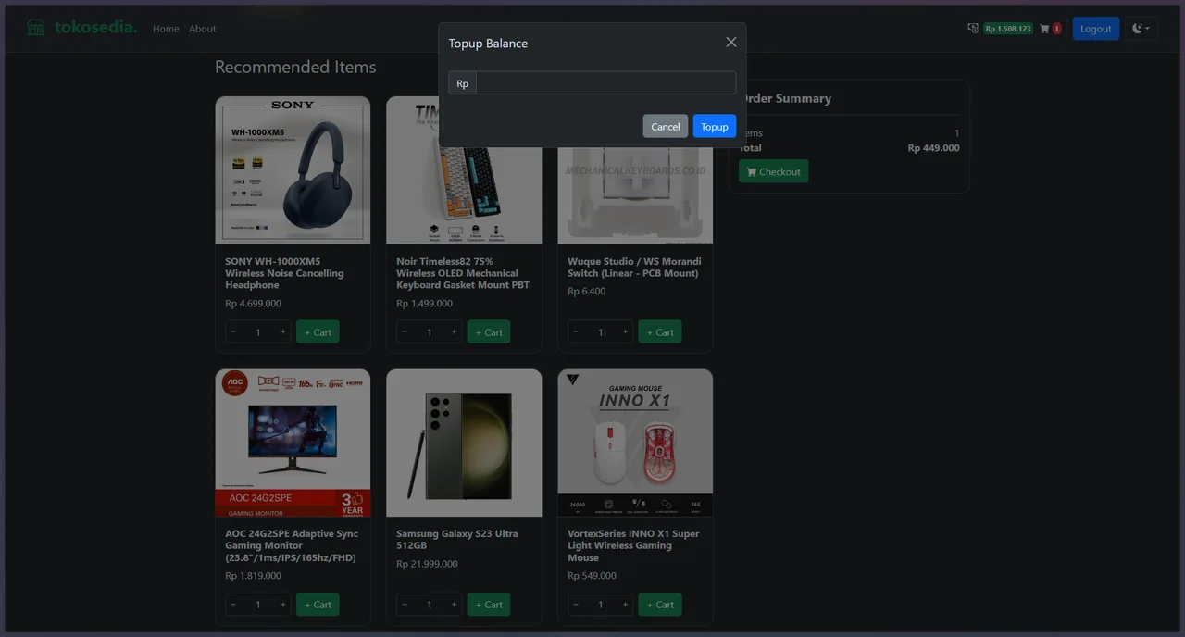Image resolution: width=1185 pixels, height=637 pixels.
Task: Click the SONY WH-1000XM5 product title
Action: click(x=284, y=273)
